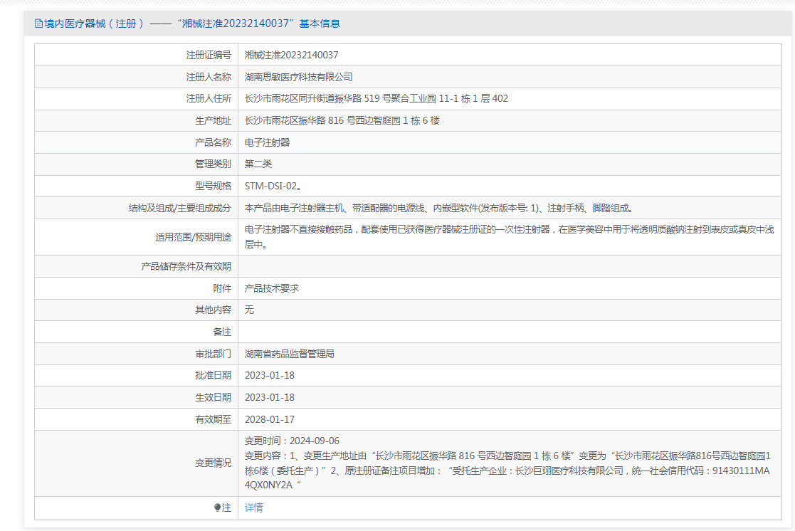Click the document icon in the header
This screenshot has width=795, height=531.
(x=38, y=23)
